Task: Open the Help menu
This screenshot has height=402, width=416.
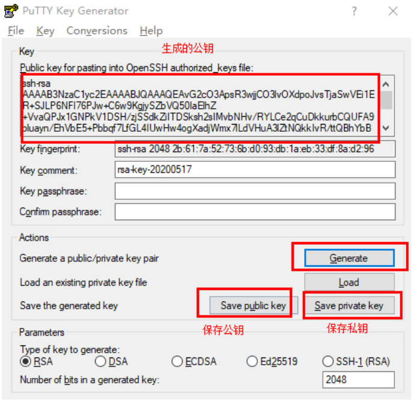Action: (x=151, y=31)
